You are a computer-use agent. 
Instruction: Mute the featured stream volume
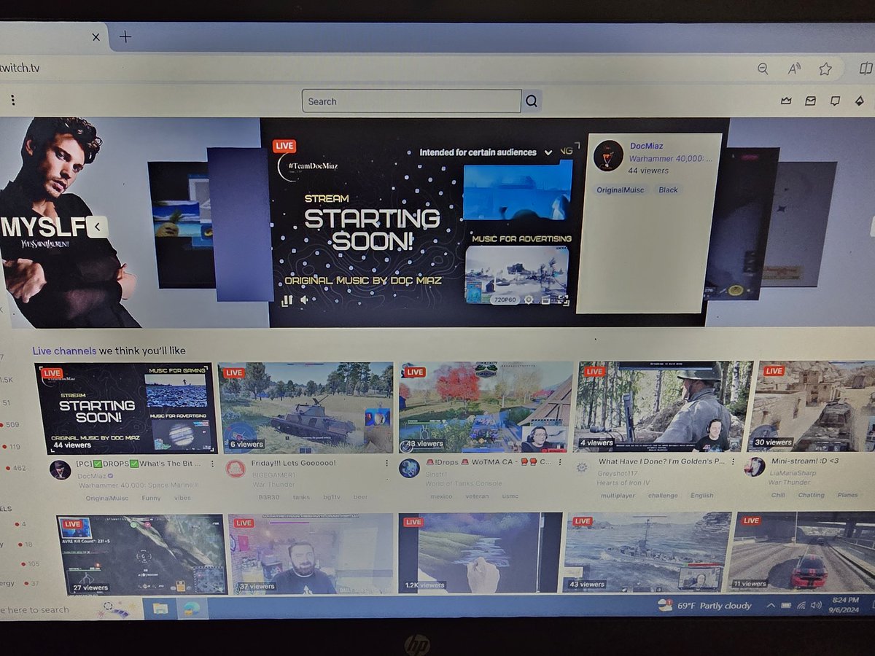pyautogui.click(x=304, y=300)
